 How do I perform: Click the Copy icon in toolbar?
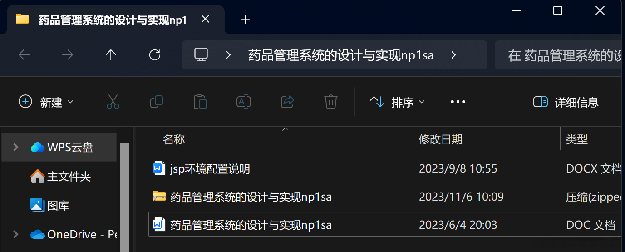[157, 102]
